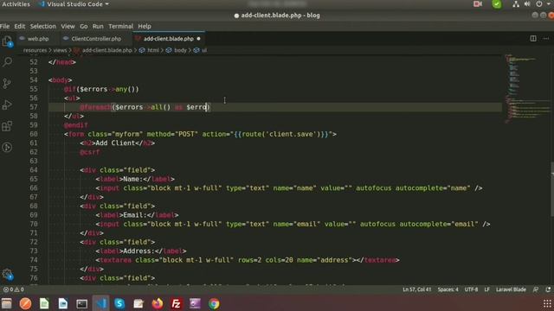Open the editor More Actions menu
The image size is (554, 311).
tap(546, 38)
